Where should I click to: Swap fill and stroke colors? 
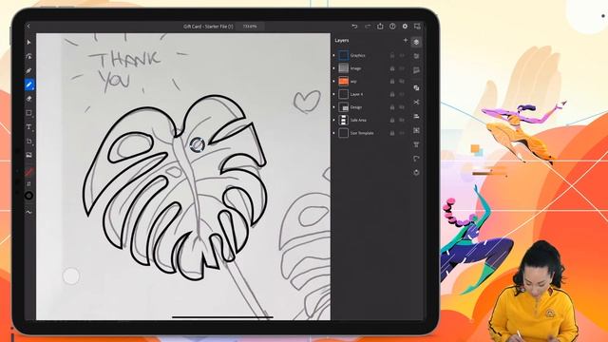tap(28, 183)
